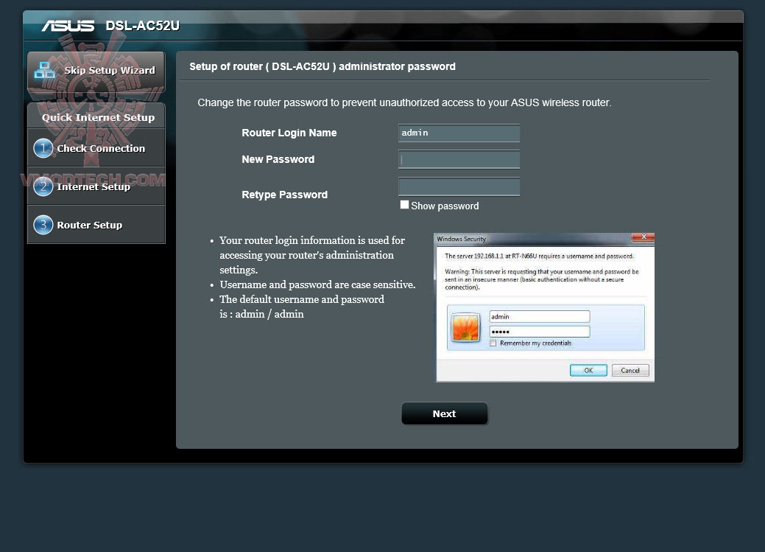The height and width of the screenshot is (552, 765).
Task: Focus the Router Login Name field
Action: point(459,133)
